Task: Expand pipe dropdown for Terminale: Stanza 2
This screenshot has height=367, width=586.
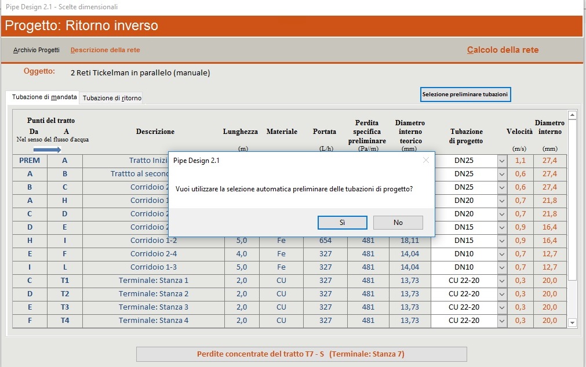Action: [502, 294]
